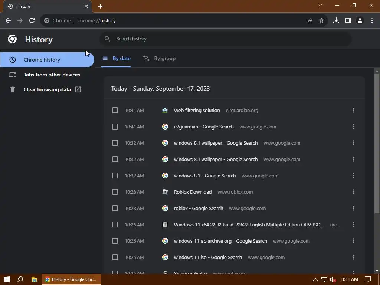Open actions menu for Roblox Download
This screenshot has height=285, width=380.
pos(354,192)
